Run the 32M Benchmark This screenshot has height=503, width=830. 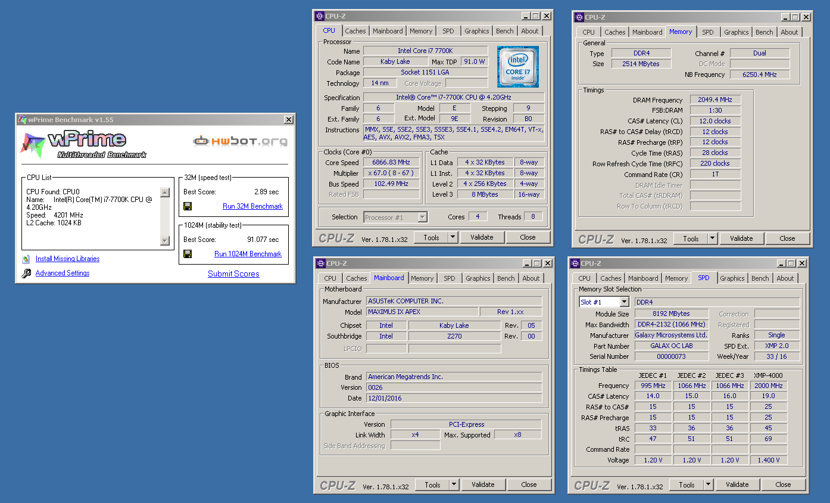(252, 206)
